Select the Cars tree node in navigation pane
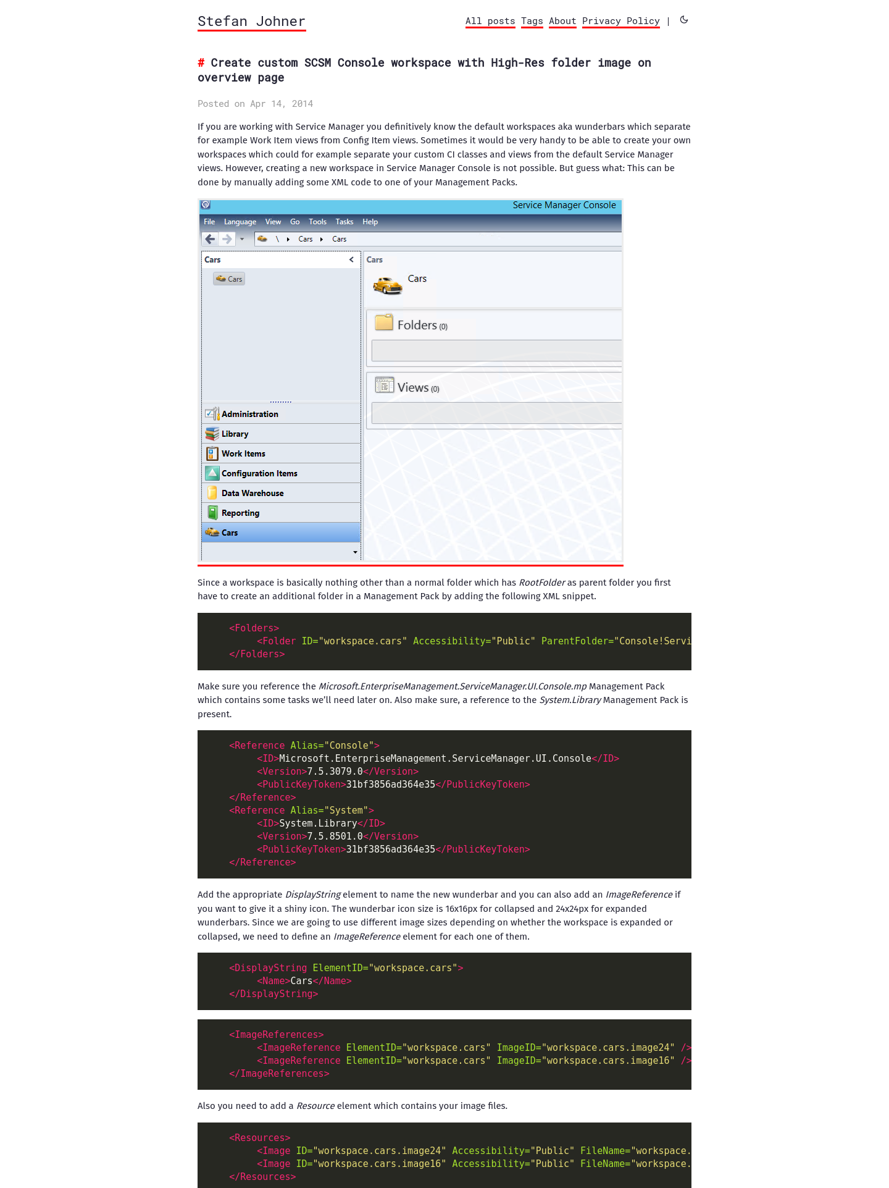Viewport: 889px width, 1188px height. (229, 279)
